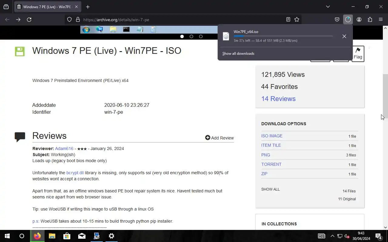Screen dimensions: 388x242
Task: Open a new tab with plus button
Action: (88, 7)
